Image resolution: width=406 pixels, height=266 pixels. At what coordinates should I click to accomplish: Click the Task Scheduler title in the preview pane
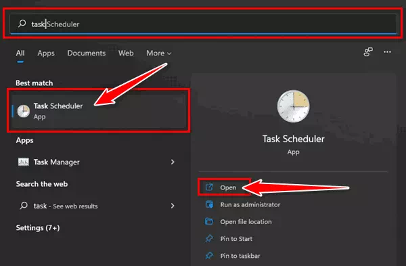(294, 139)
